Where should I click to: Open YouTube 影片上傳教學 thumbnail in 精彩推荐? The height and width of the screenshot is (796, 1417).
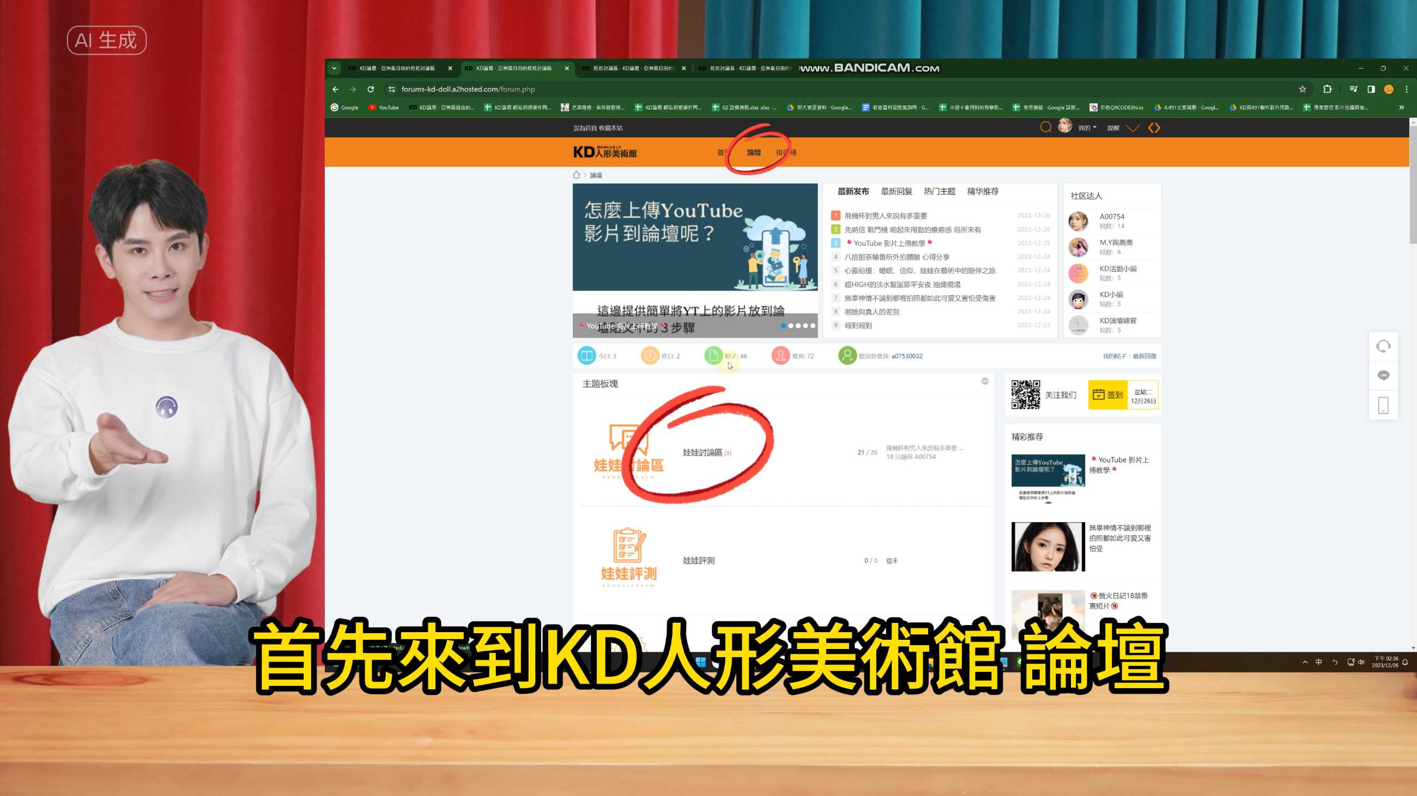click(x=1048, y=478)
